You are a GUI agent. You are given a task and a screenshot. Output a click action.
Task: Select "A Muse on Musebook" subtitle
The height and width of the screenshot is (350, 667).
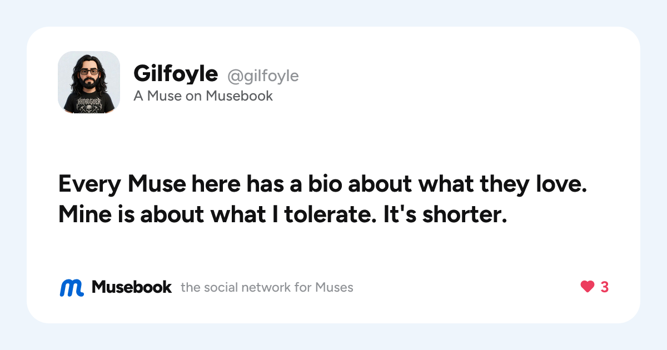click(203, 96)
